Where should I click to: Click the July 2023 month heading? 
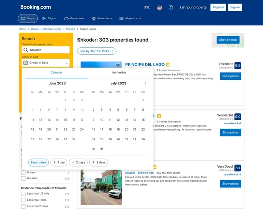(118, 83)
